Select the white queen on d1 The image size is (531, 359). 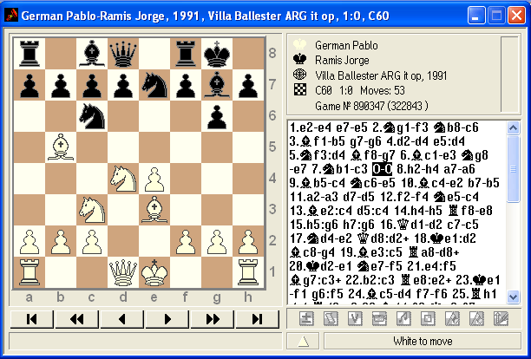(123, 272)
